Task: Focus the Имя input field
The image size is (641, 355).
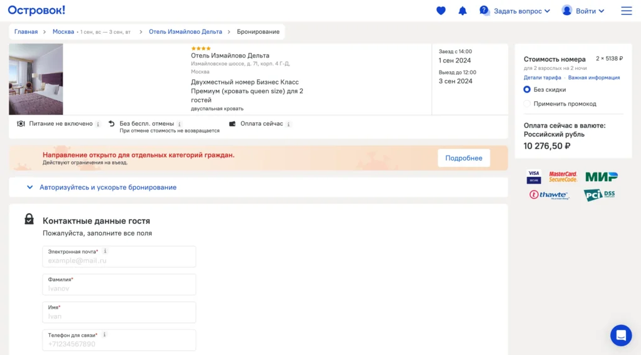Action: coord(119,312)
